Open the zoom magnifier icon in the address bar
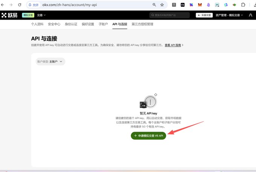 [154, 5]
